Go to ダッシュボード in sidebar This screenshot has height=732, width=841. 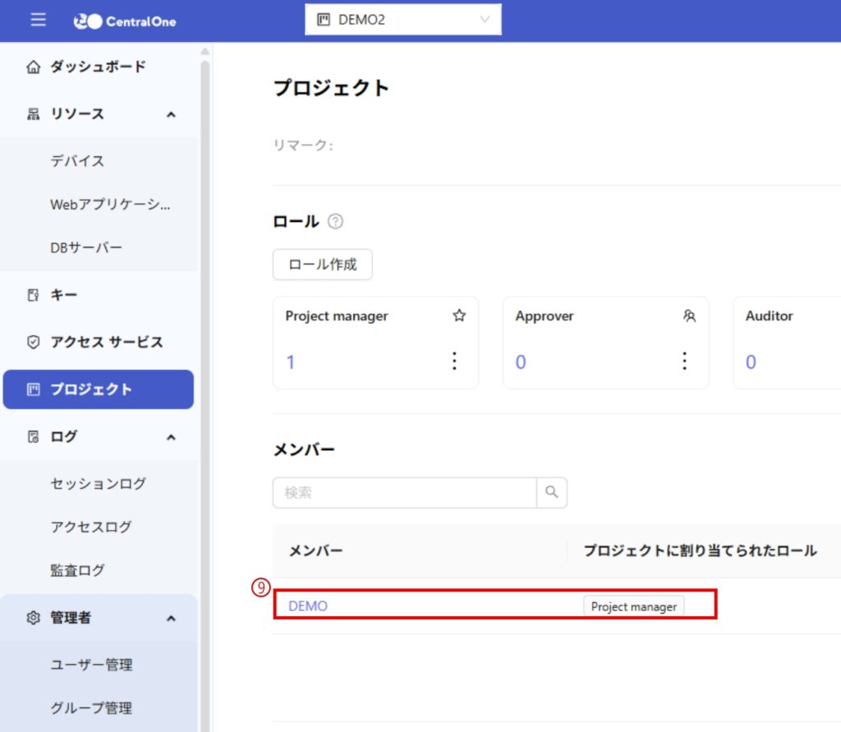pyautogui.click(x=98, y=67)
